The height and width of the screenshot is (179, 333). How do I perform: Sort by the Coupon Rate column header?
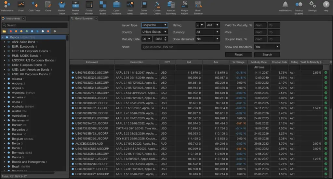pyautogui.click(x=279, y=62)
